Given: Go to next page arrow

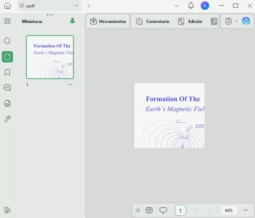Looking at the screenshot, I should coord(209,210).
